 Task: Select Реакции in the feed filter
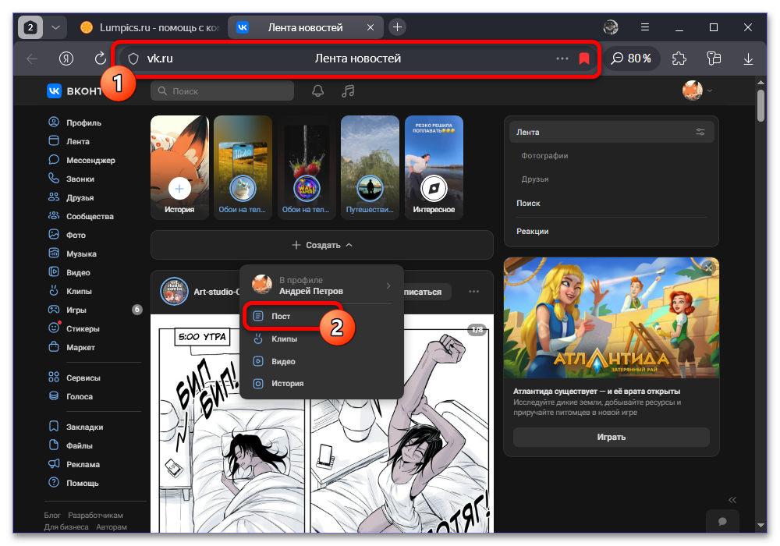(x=532, y=231)
